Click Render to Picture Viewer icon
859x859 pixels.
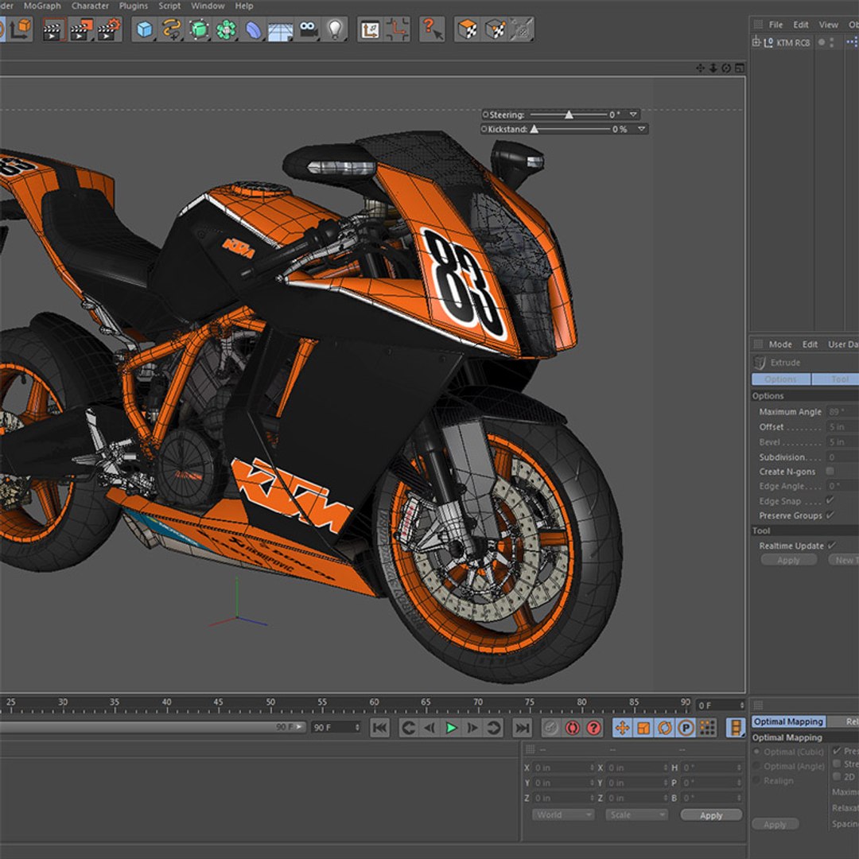[81, 29]
